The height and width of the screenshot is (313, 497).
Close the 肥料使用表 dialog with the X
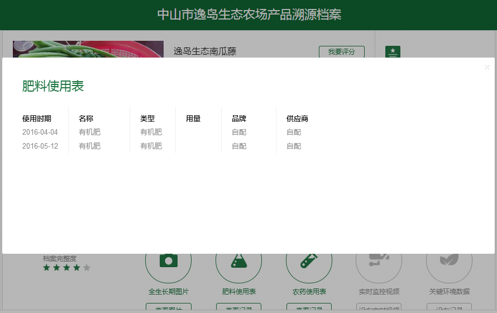pos(487,68)
